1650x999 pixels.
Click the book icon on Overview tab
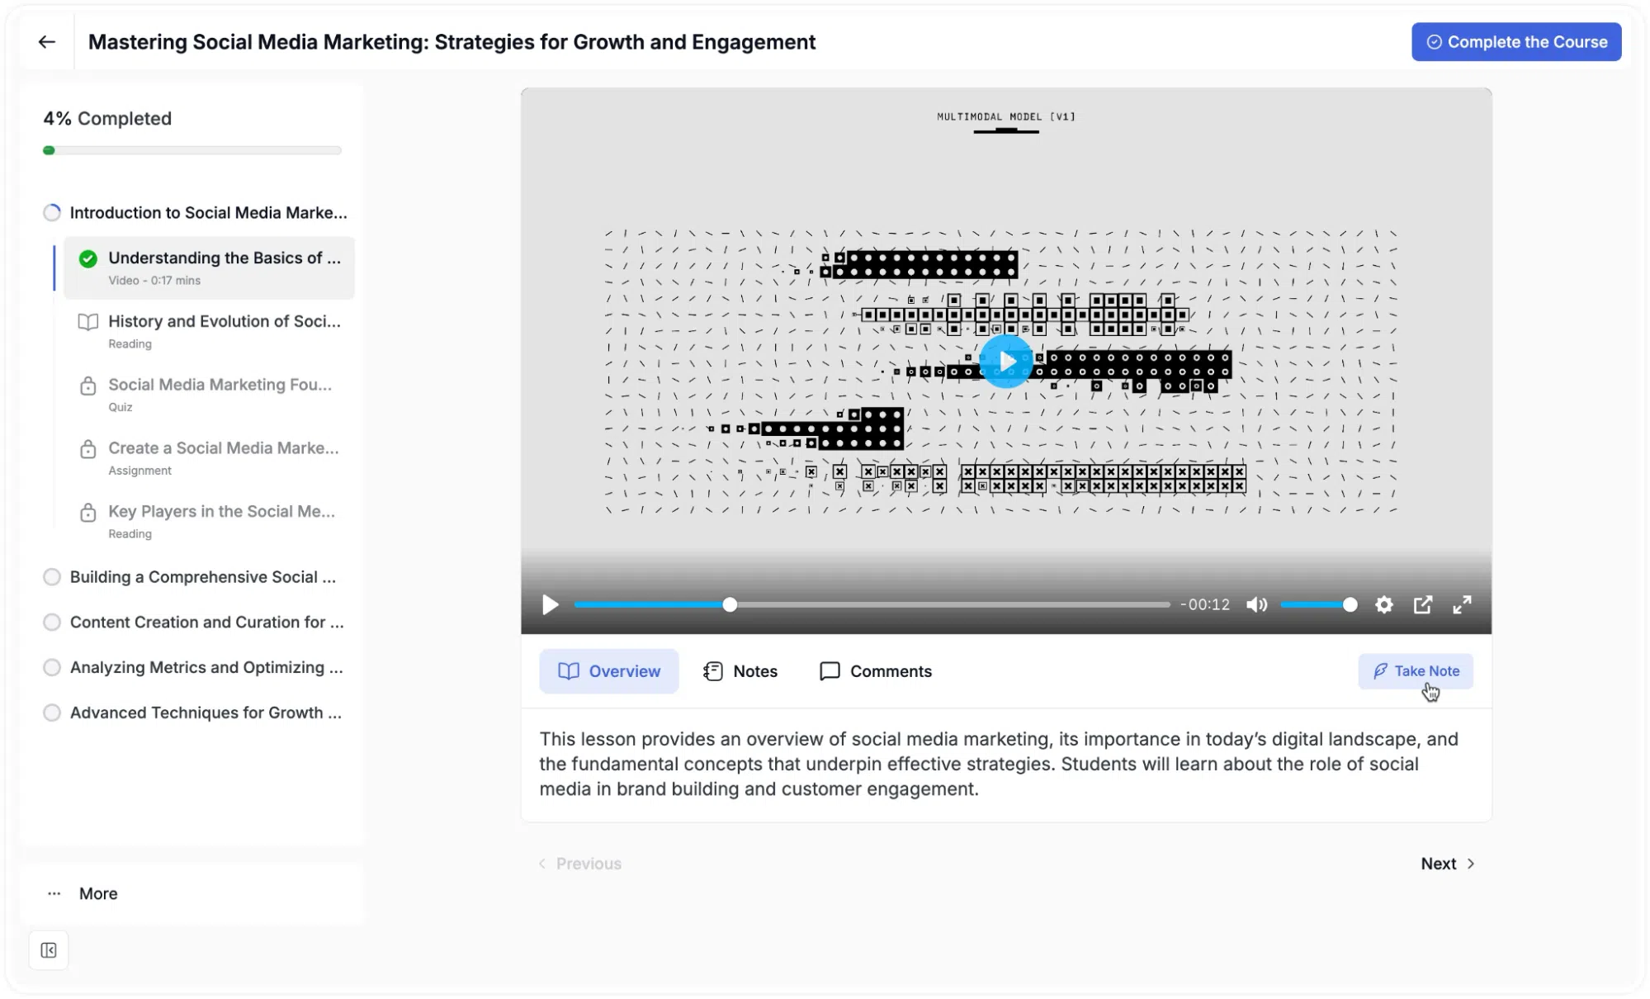pos(568,670)
